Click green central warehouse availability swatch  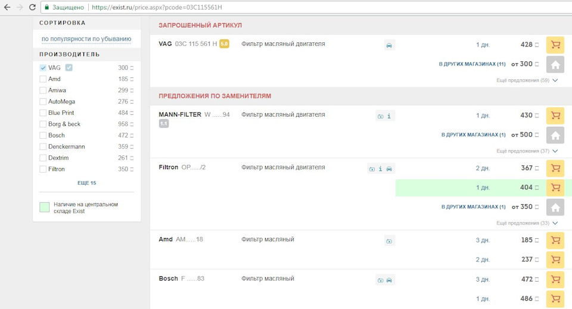(45, 207)
